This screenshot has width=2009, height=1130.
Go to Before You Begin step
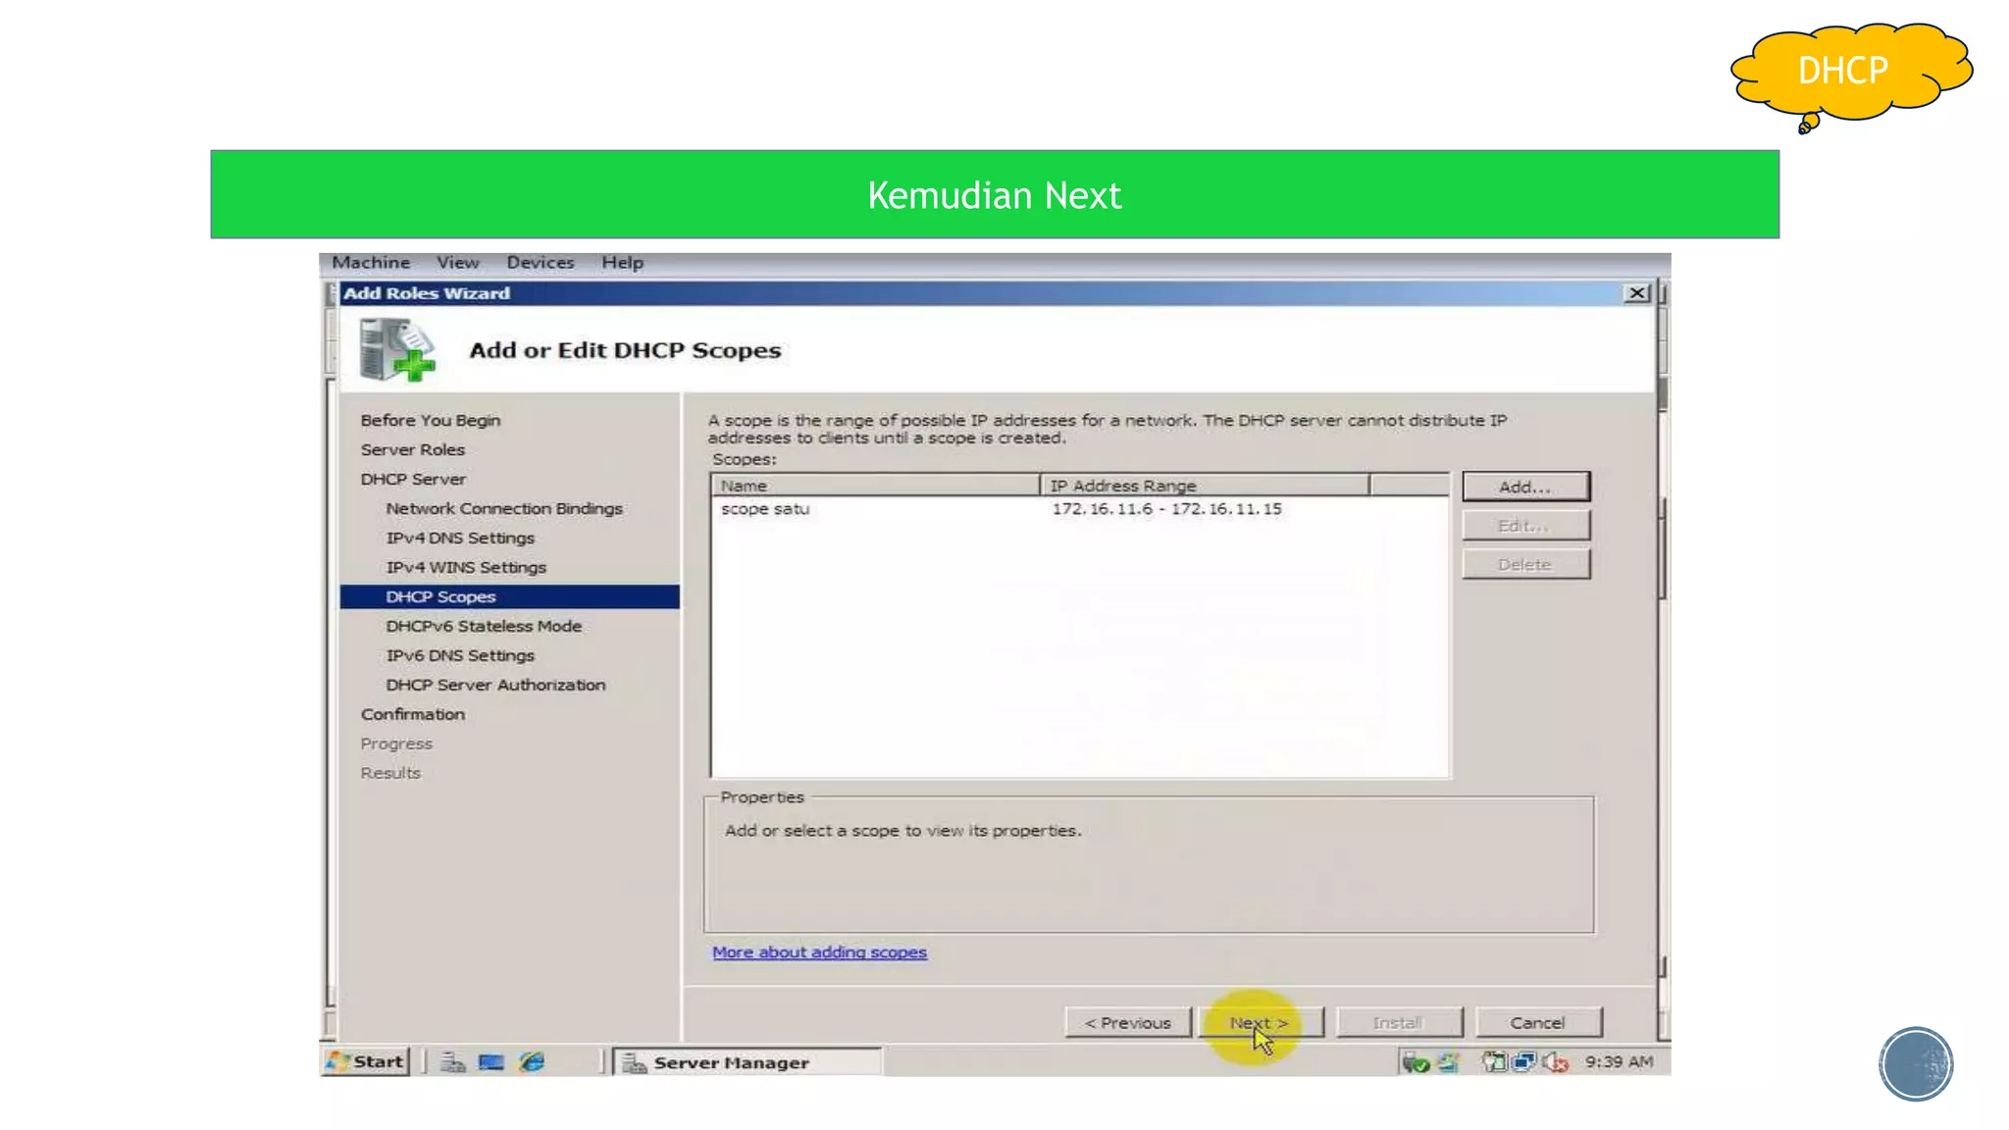[431, 420]
